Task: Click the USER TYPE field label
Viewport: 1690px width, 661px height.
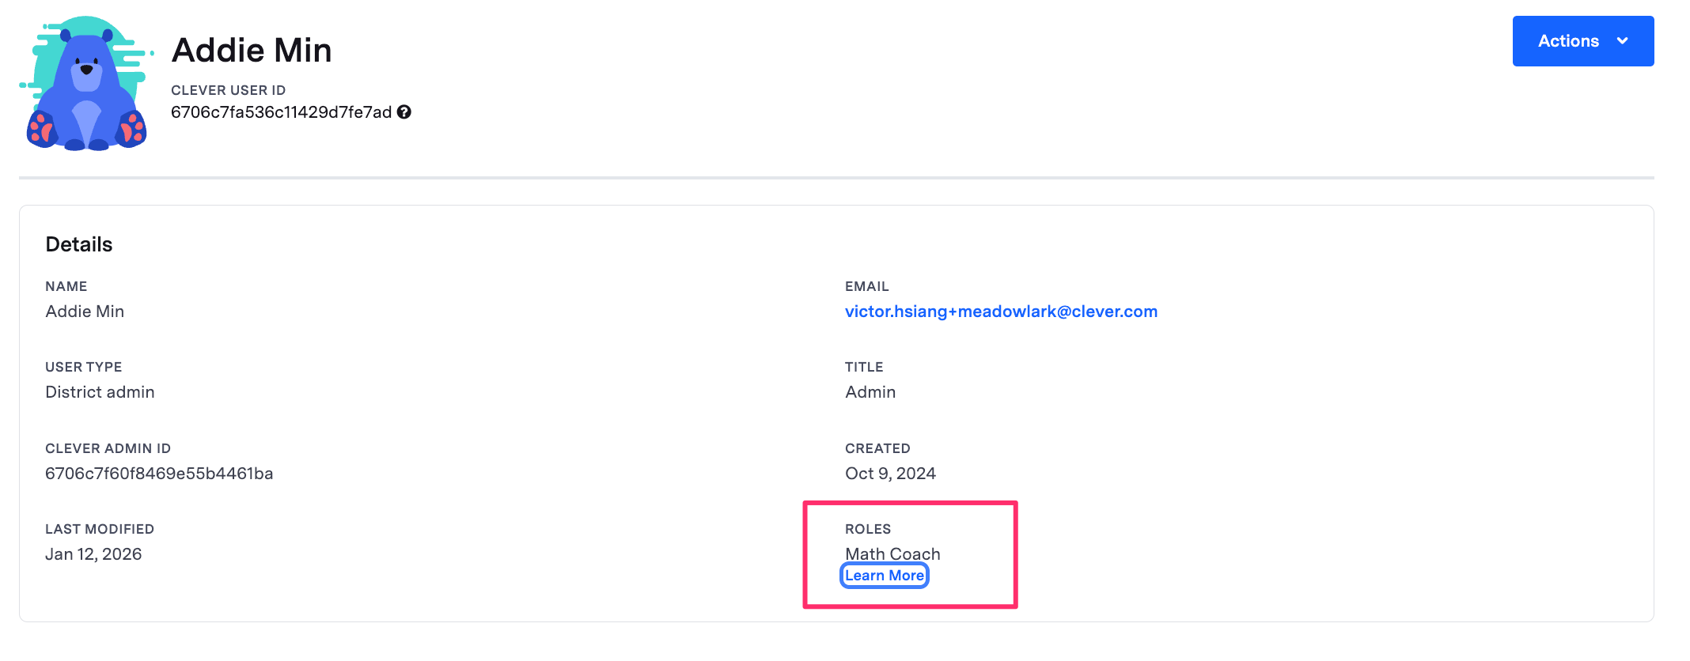Action: click(x=83, y=367)
